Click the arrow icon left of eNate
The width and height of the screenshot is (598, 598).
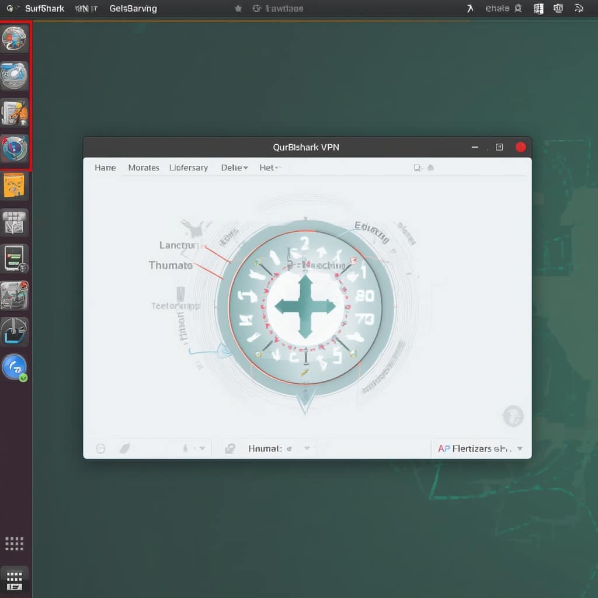point(470,8)
